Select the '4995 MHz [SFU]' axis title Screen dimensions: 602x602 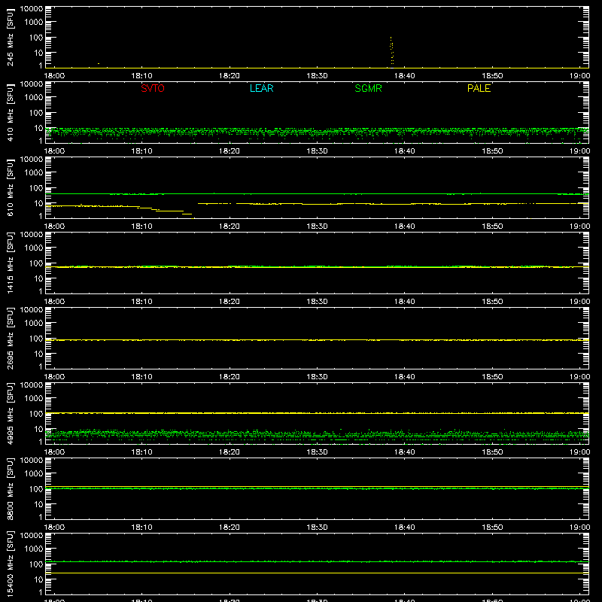[x=10, y=413]
